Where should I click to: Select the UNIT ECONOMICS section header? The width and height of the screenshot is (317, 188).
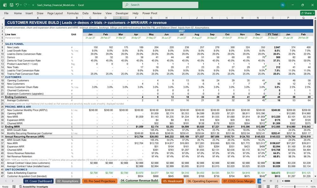16,170
